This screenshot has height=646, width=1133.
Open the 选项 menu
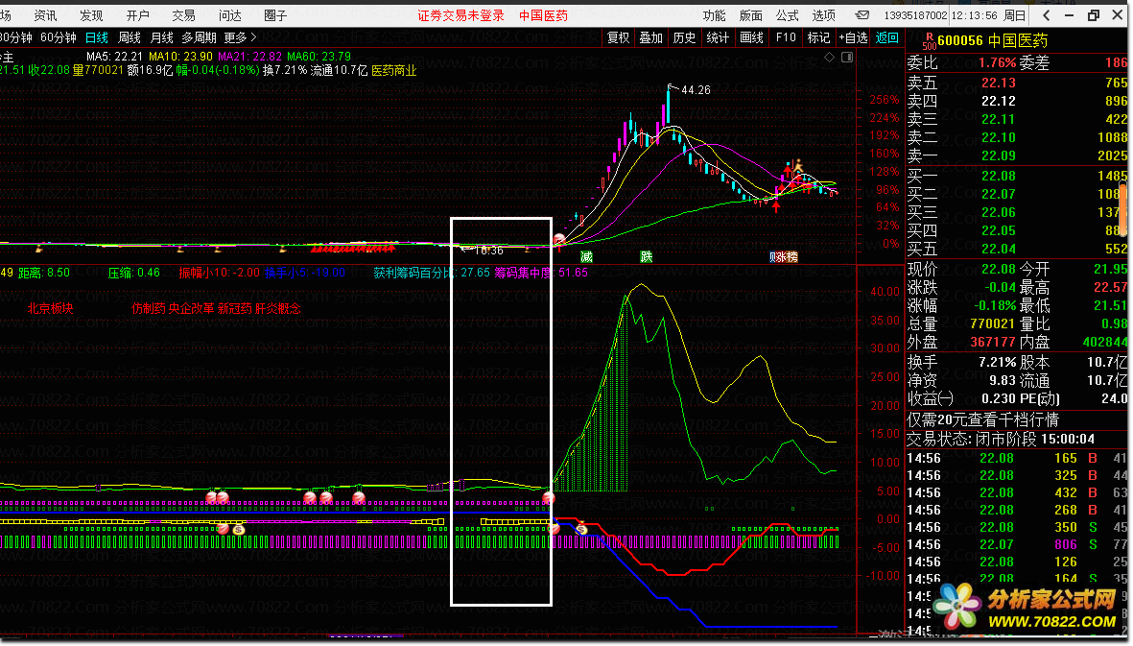pos(824,15)
